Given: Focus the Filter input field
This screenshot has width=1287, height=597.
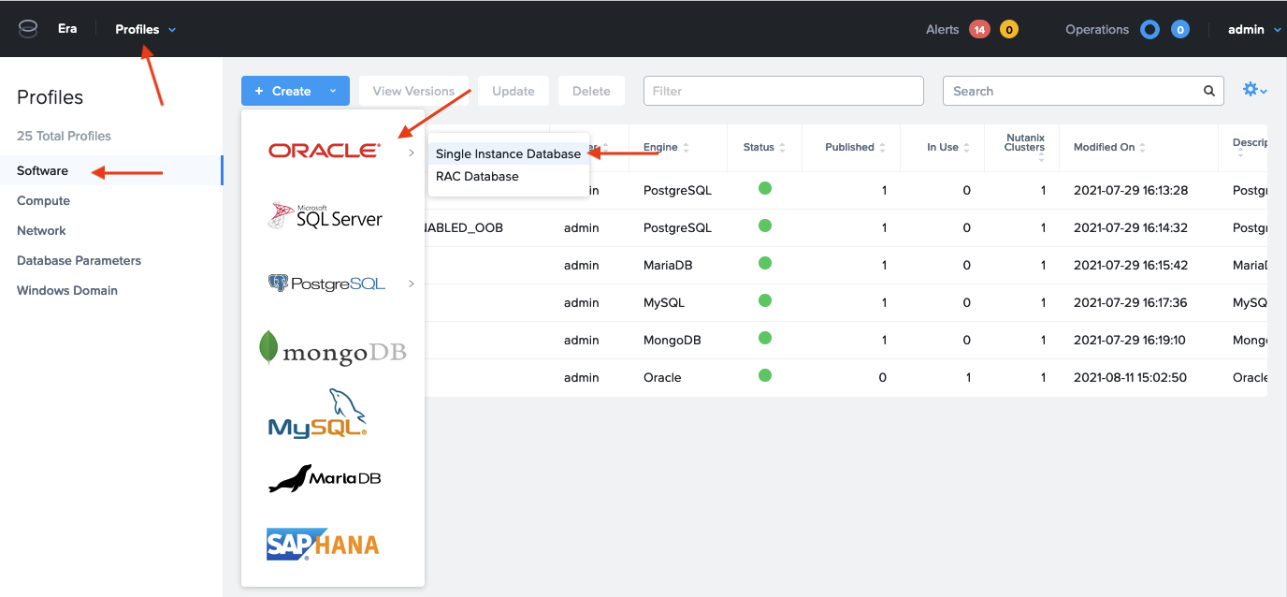Looking at the screenshot, I should click(x=784, y=91).
